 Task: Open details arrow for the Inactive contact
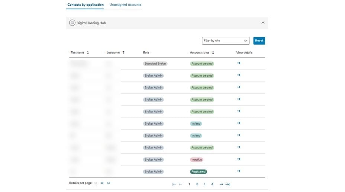point(238,159)
